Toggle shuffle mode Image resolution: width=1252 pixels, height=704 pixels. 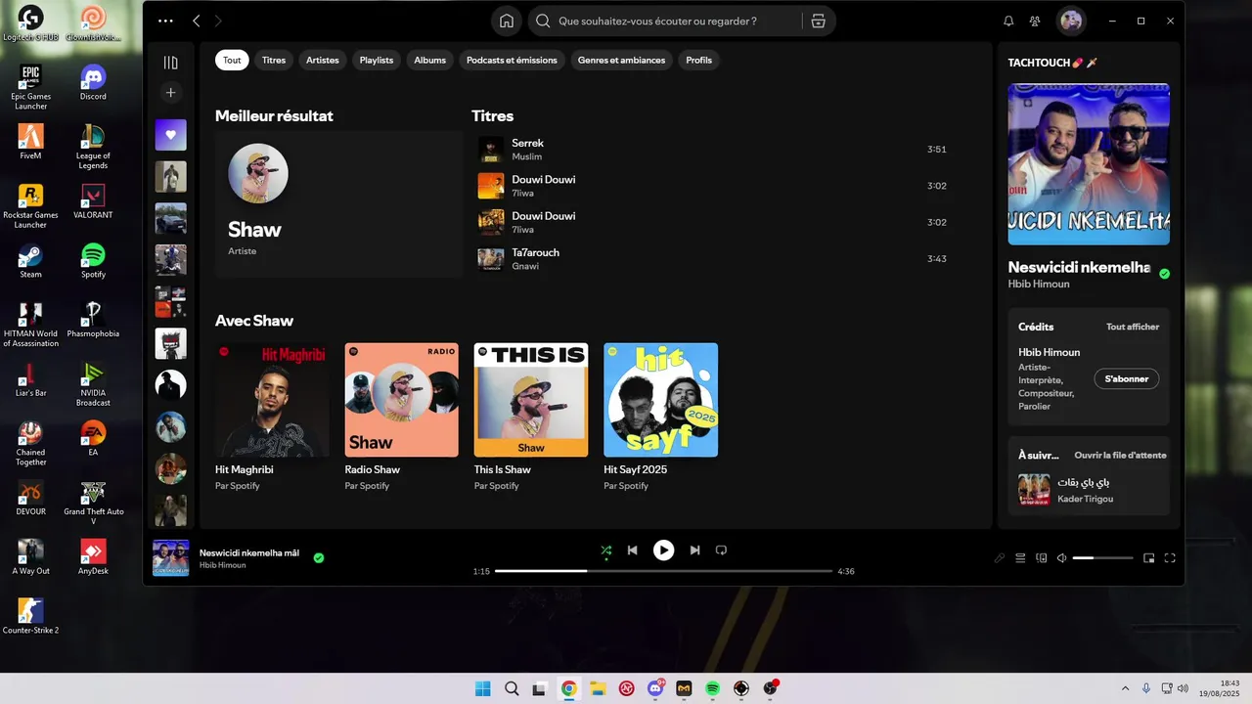point(605,550)
